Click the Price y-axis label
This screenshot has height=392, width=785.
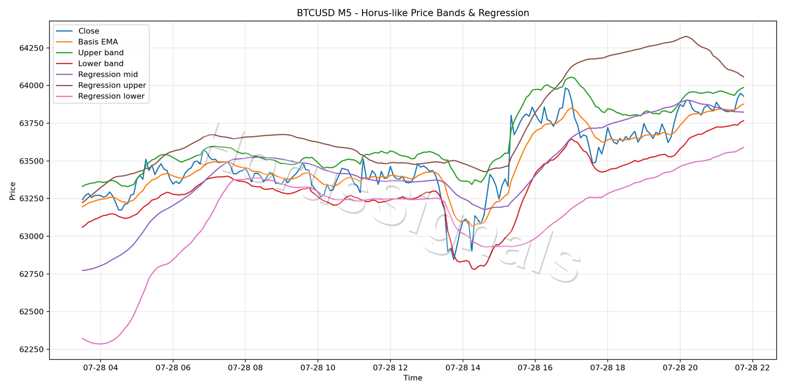point(13,191)
